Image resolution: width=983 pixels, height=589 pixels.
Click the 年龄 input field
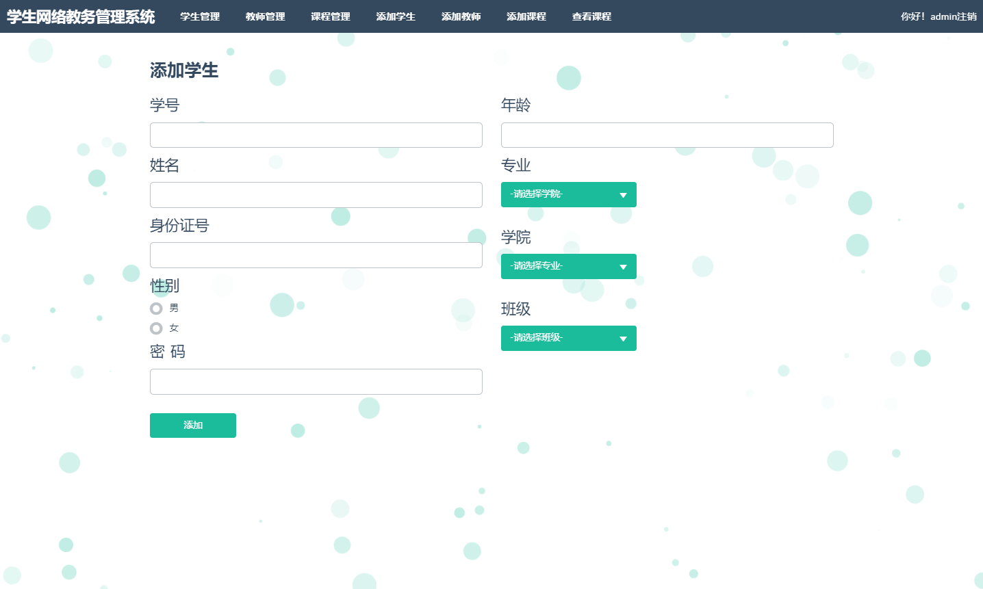(x=667, y=135)
